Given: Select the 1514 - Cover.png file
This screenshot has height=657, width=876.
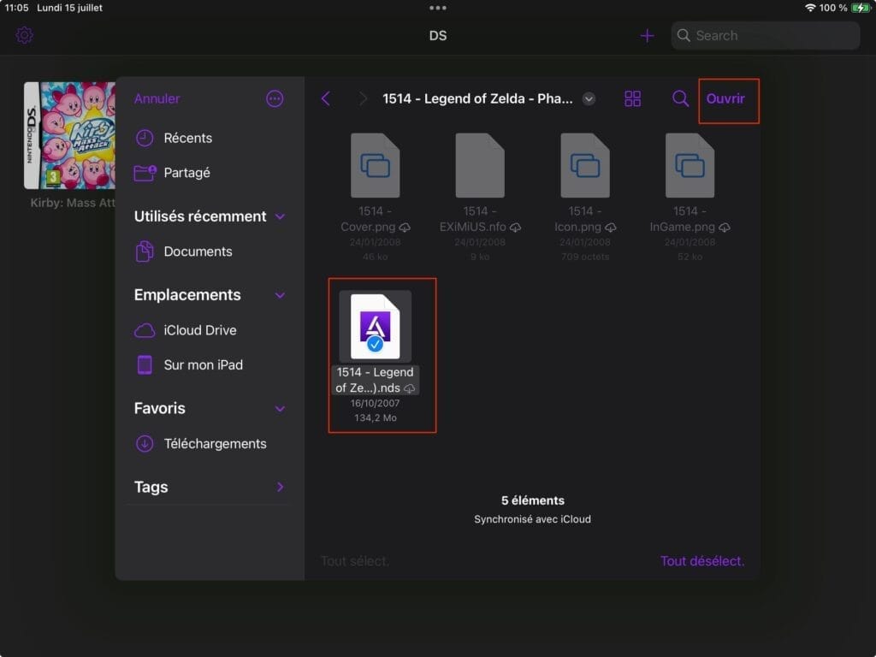Looking at the screenshot, I should point(376,164).
